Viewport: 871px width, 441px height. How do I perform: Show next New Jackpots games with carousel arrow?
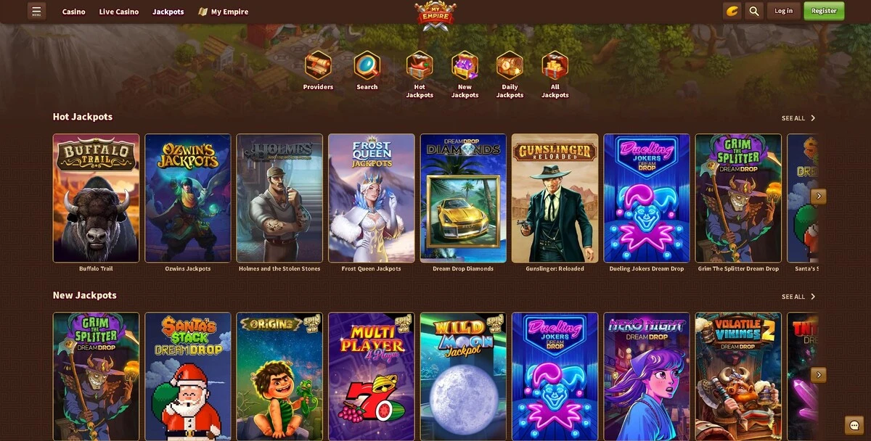(819, 375)
